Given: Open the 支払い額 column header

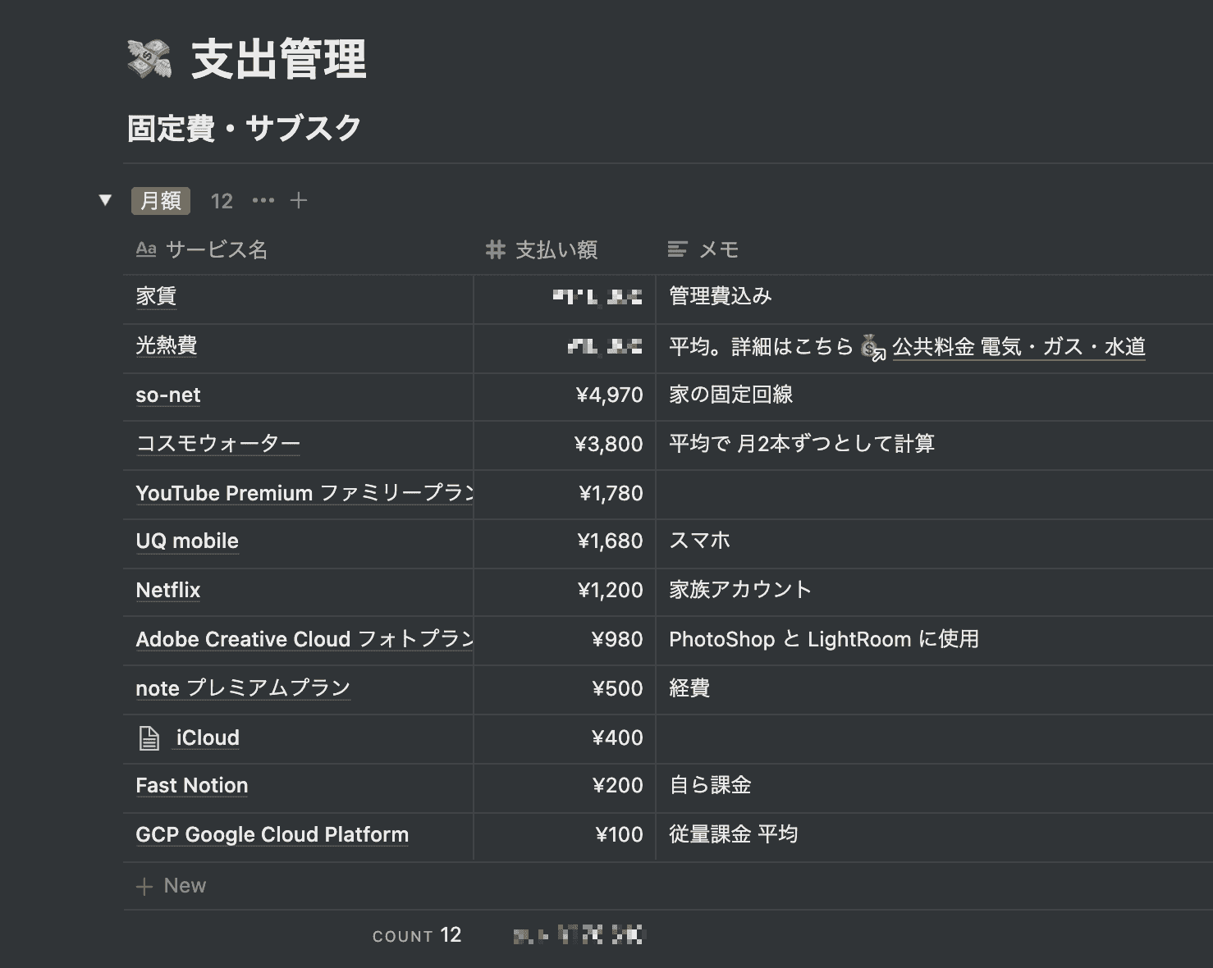Looking at the screenshot, I should point(542,249).
